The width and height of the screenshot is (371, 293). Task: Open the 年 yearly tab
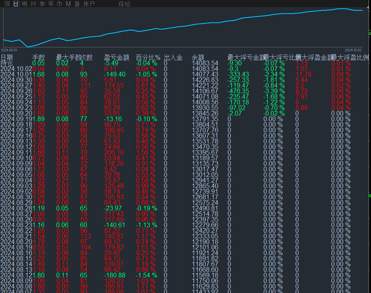pos(51,4)
